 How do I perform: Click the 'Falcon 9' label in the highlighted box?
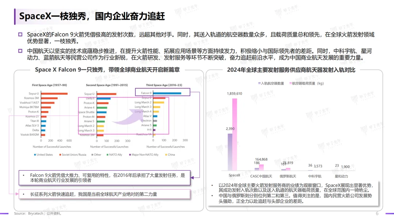click(146, 93)
